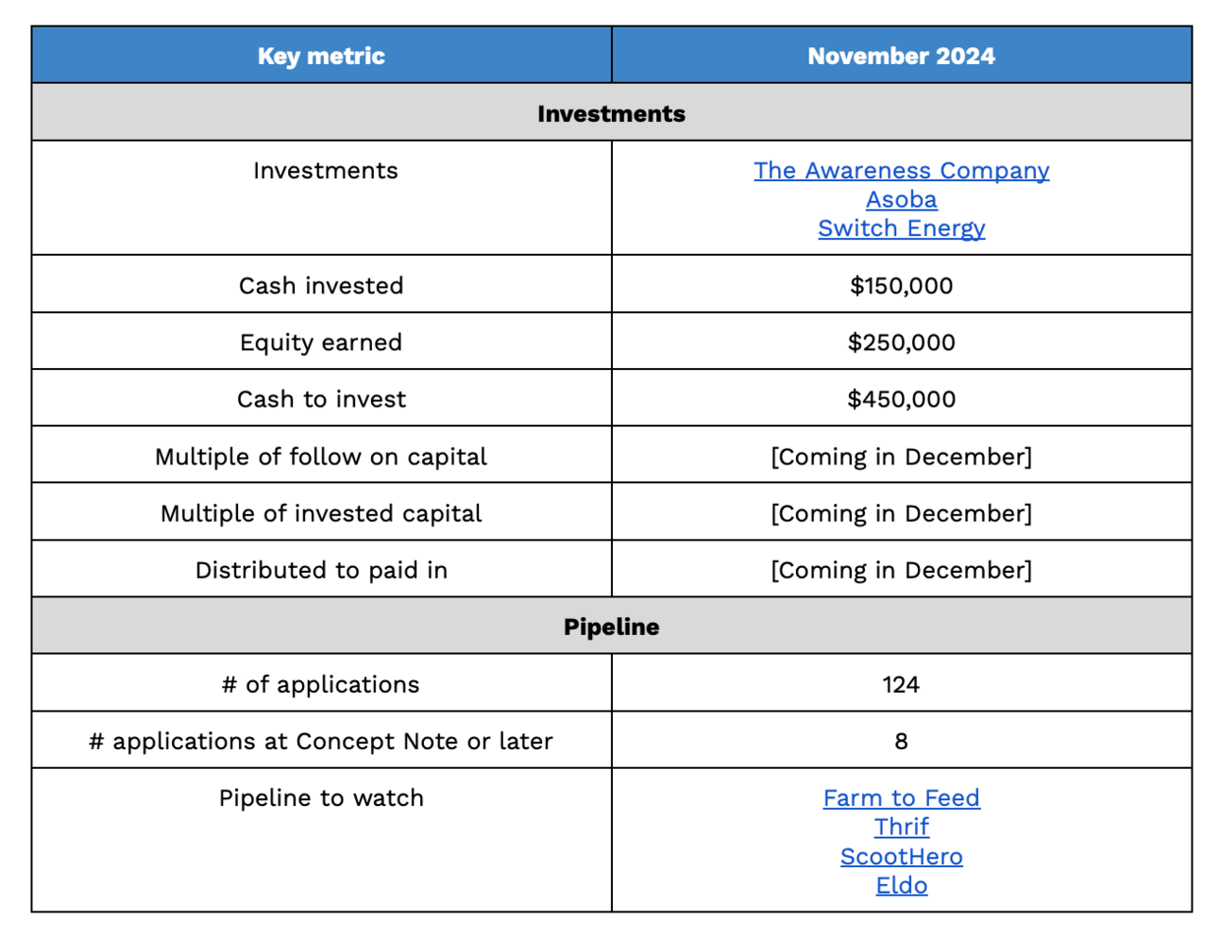
Task: Click the $450,000 cash to invest value
Action: 901,398
